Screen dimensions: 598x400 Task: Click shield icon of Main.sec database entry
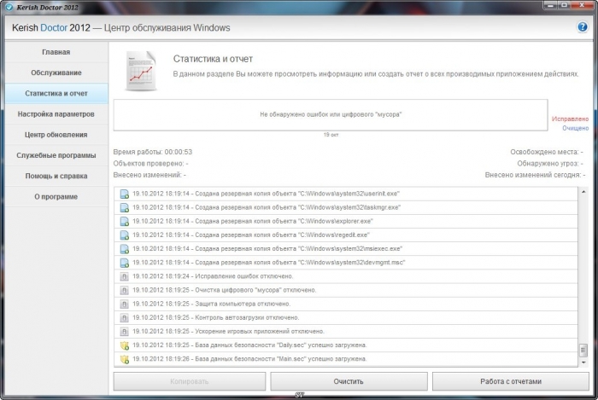(x=124, y=360)
